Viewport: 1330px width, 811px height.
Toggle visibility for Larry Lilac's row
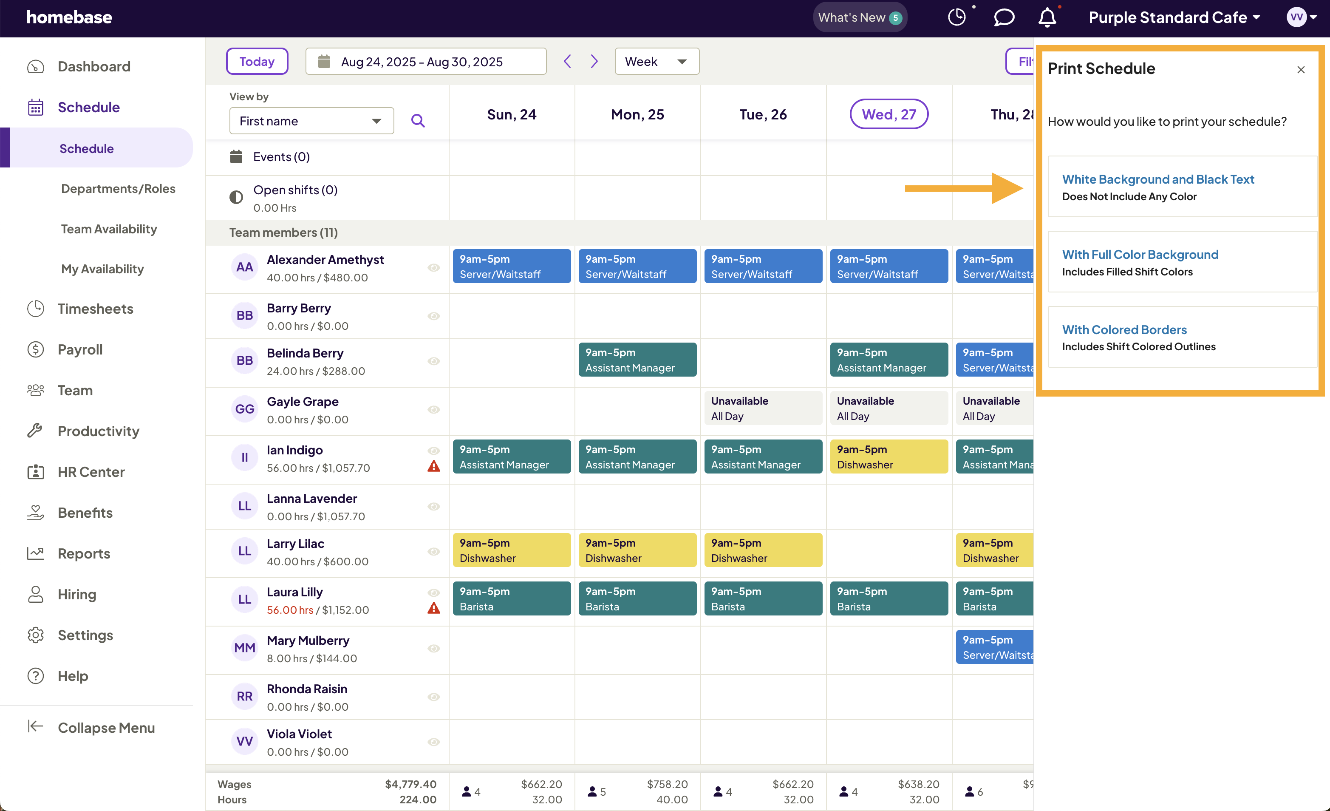coord(434,552)
